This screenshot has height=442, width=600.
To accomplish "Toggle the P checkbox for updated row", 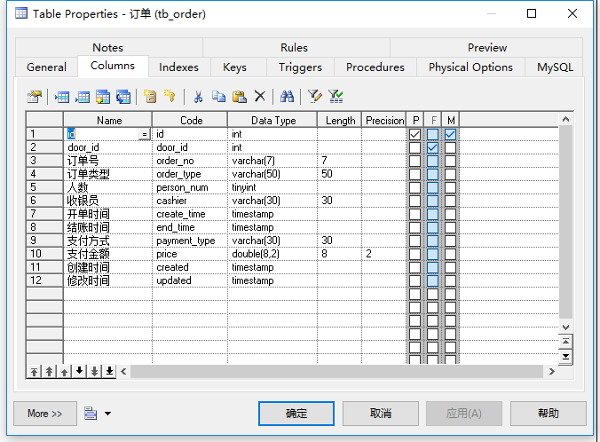I will tap(414, 280).
